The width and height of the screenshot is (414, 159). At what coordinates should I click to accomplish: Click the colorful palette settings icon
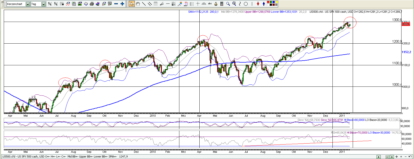(x=98, y=4)
